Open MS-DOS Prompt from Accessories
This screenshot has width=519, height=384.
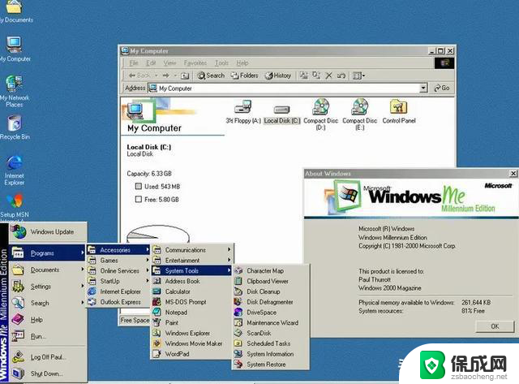pyautogui.click(x=191, y=302)
